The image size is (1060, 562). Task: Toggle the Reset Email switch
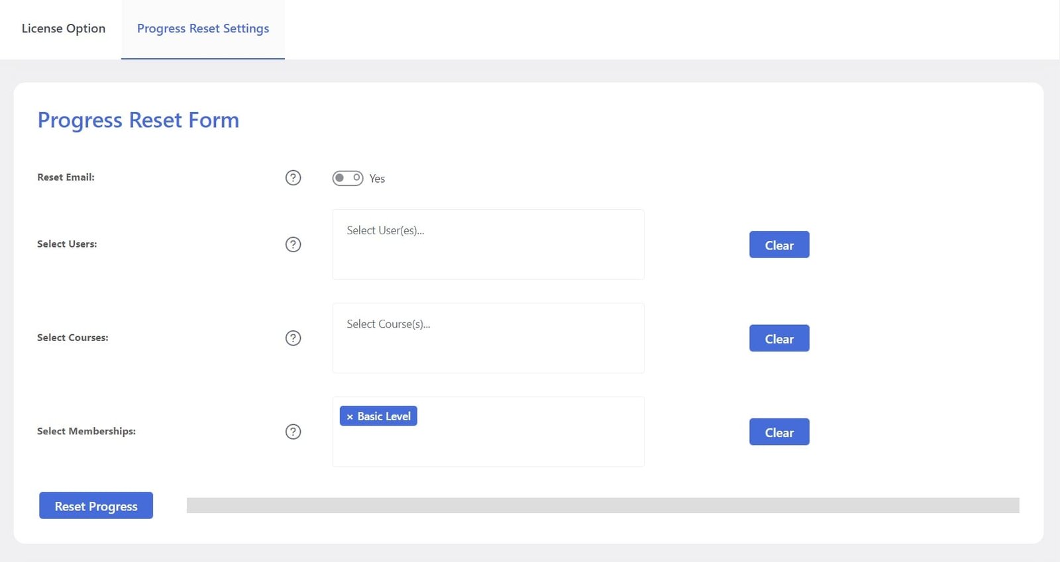348,178
